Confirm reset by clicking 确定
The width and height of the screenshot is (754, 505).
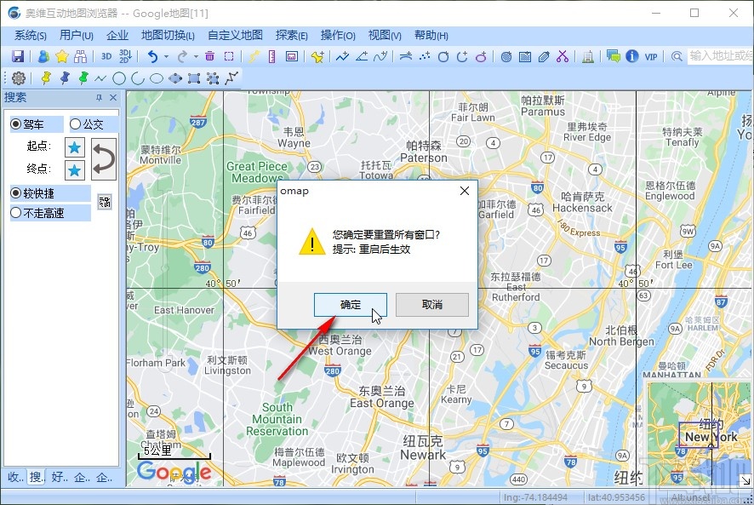click(350, 305)
